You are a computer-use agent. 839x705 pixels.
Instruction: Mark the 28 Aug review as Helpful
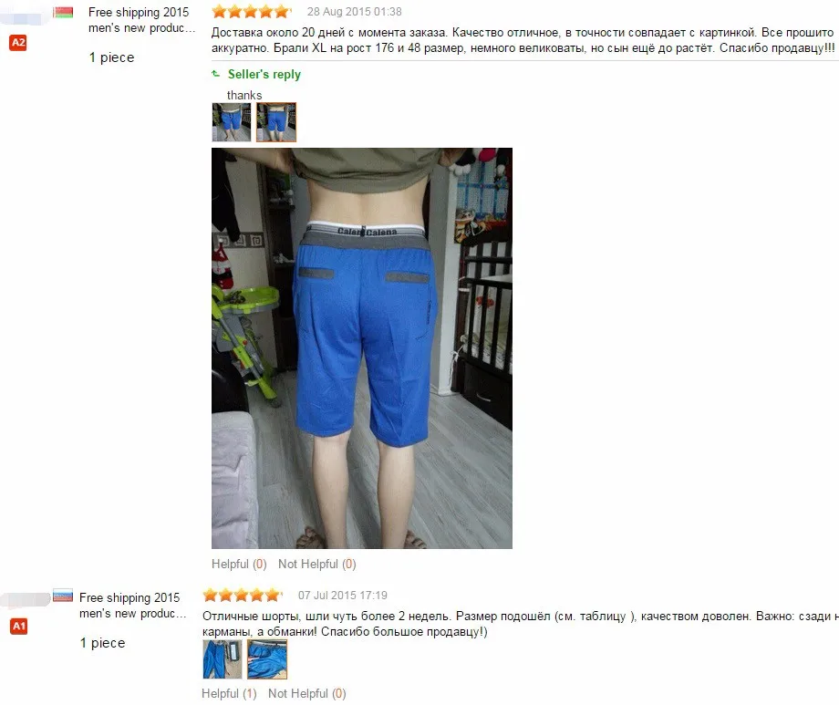click(239, 564)
